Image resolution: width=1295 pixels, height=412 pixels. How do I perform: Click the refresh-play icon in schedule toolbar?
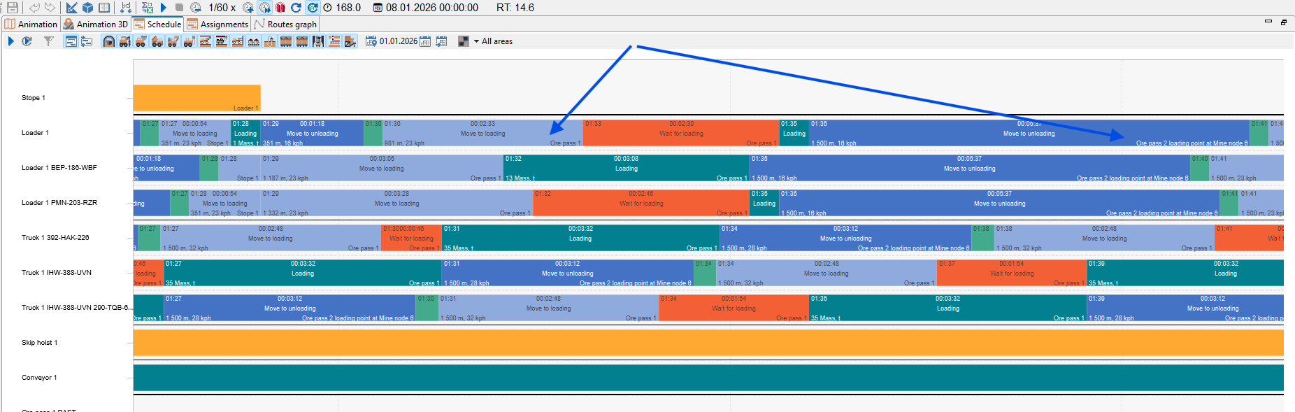point(27,41)
